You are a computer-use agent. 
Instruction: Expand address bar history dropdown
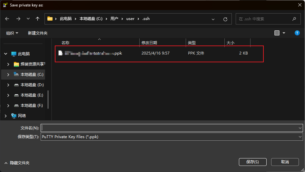[x=213, y=19]
